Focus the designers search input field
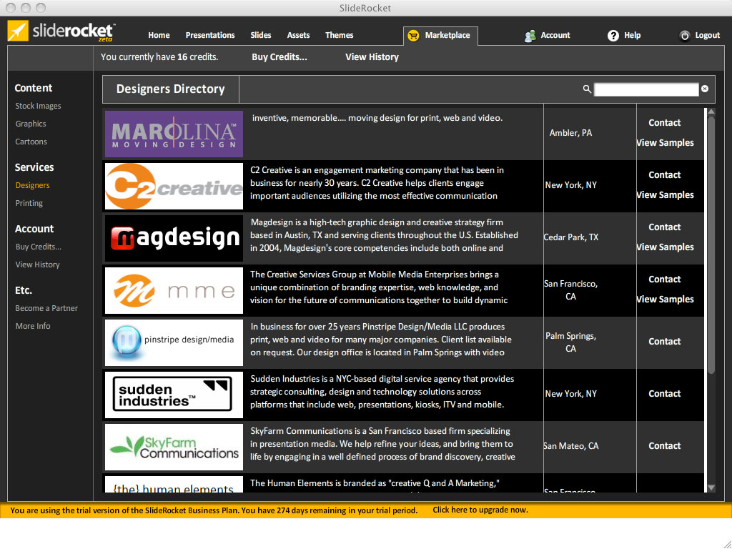The image size is (732, 549). [646, 89]
